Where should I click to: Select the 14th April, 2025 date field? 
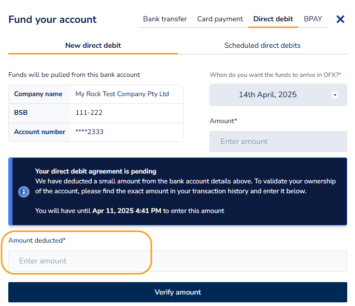(278, 95)
